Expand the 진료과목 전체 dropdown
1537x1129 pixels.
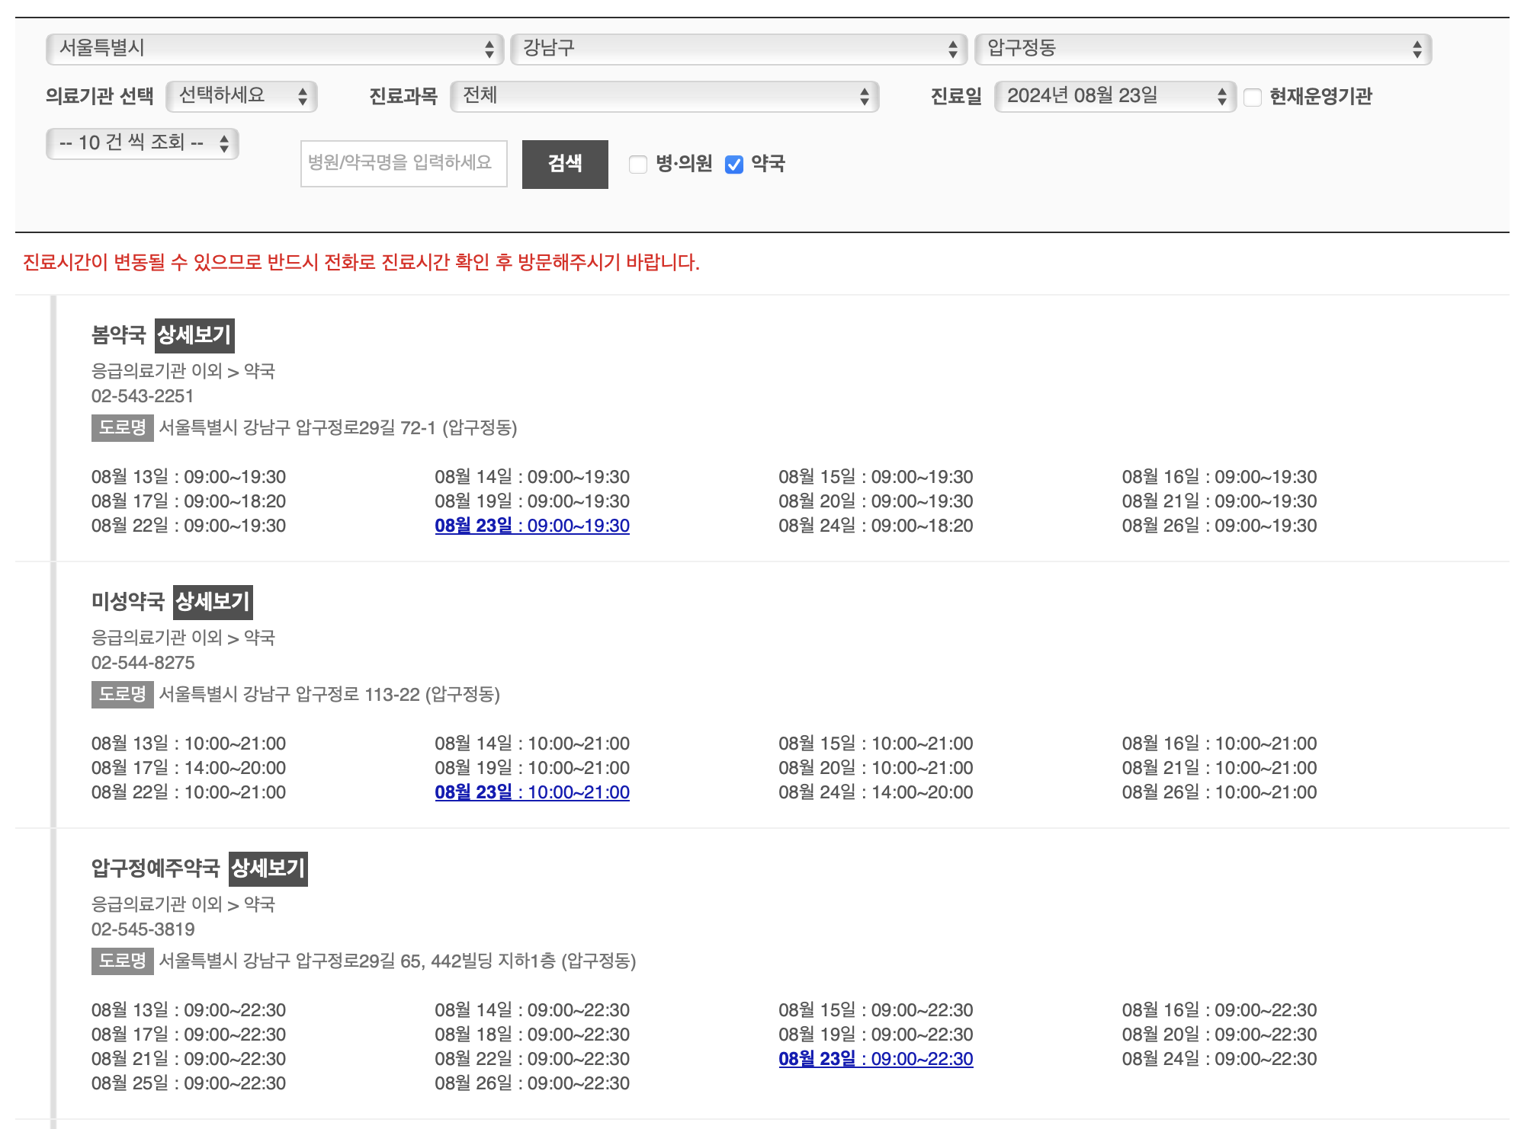point(664,96)
